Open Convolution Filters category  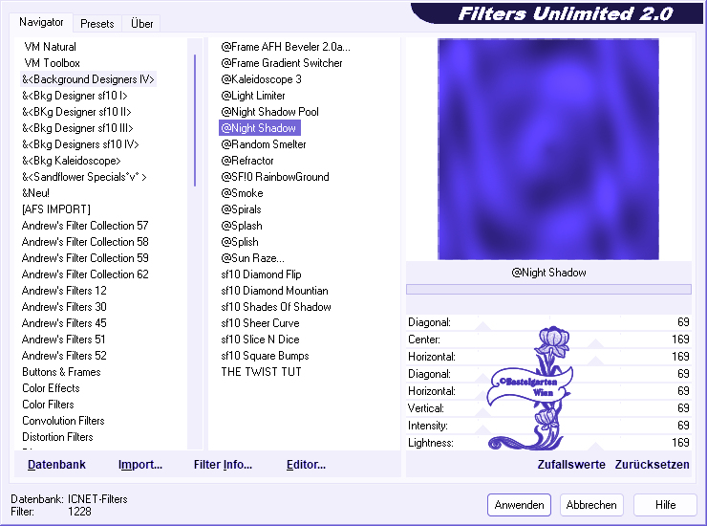pos(63,421)
